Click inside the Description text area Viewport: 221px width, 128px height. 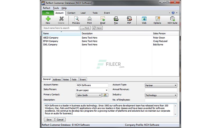click(x=109, y=110)
